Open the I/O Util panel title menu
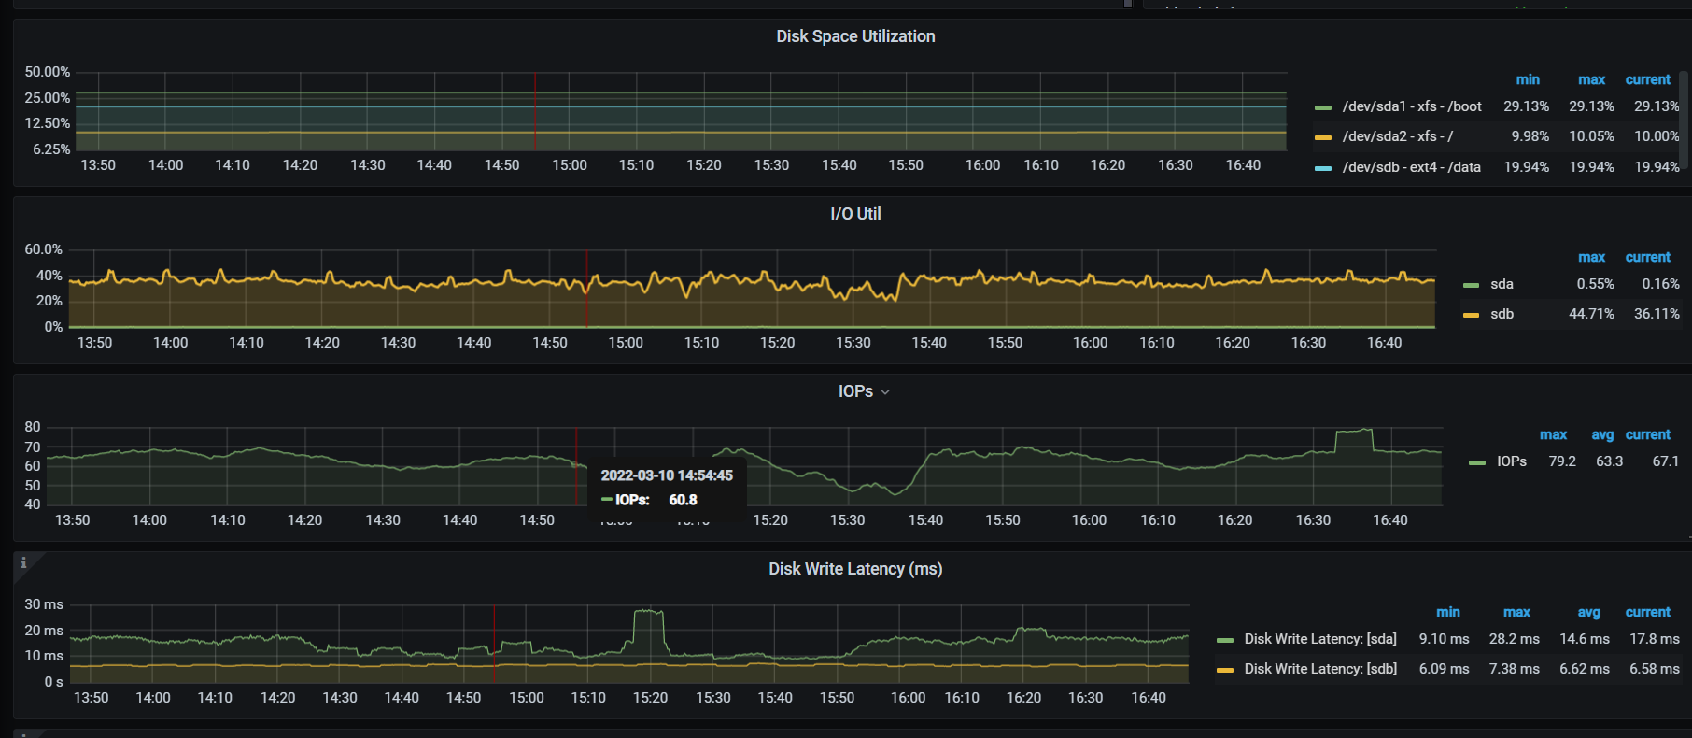The width and height of the screenshot is (1692, 738). 854,214
